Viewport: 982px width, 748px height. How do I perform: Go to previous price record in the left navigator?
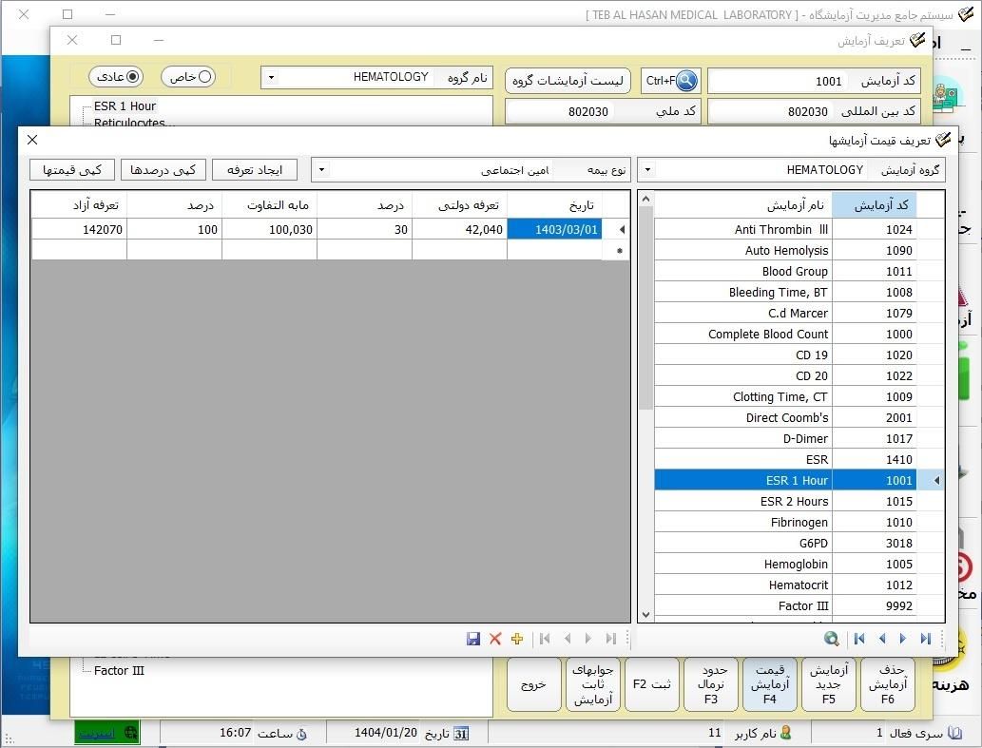(x=568, y=639)
